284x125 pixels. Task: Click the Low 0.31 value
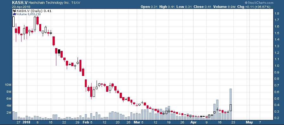[184, 7]
